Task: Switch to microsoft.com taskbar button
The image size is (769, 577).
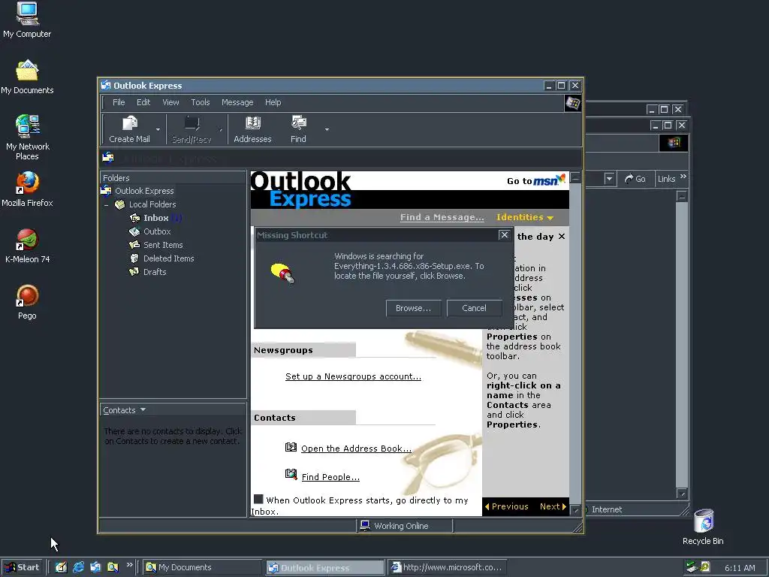Action: (448, 568)
